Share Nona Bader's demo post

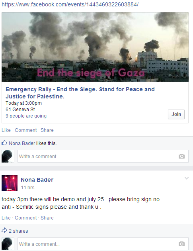click(x=47, y=218)
